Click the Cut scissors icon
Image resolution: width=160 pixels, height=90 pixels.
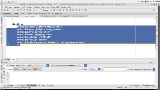click(x=18, y=10)
